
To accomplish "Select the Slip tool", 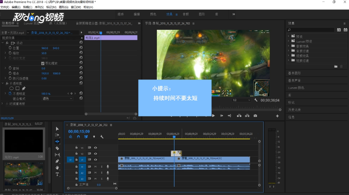I will 57,155.
